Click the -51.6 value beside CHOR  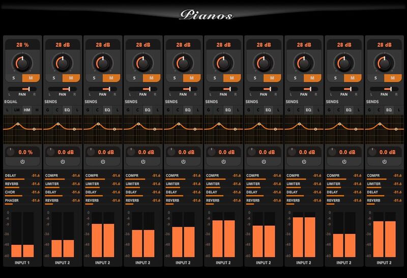[36, 192]
